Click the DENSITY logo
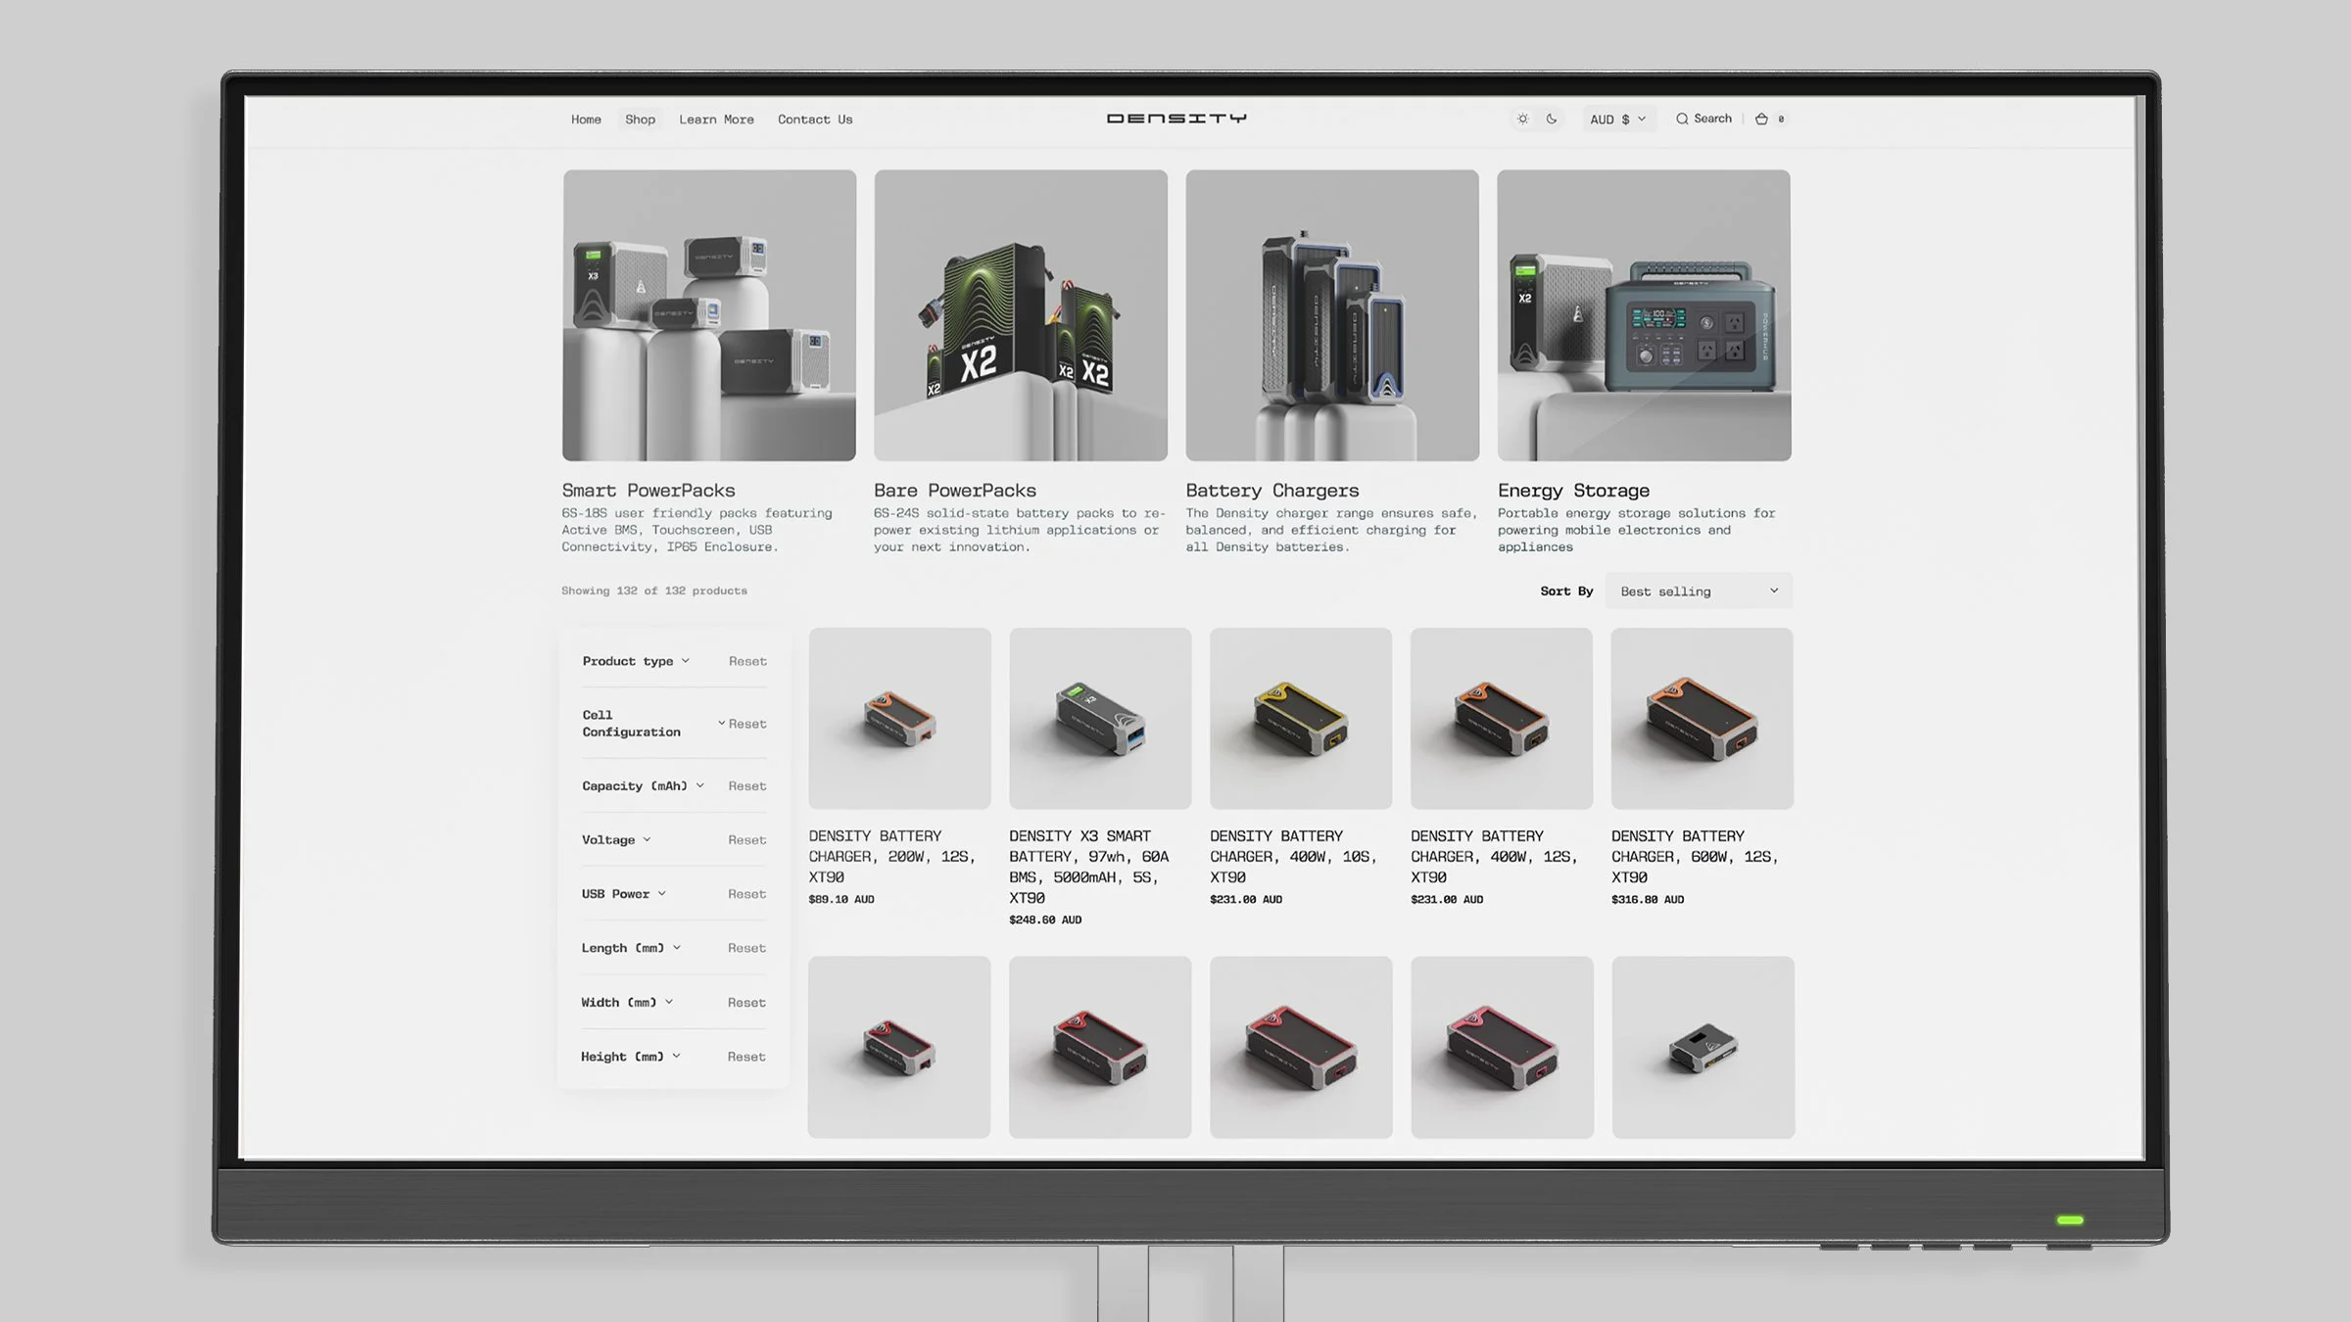This screenshot has width=2351, height=1322. point(1176,118)
